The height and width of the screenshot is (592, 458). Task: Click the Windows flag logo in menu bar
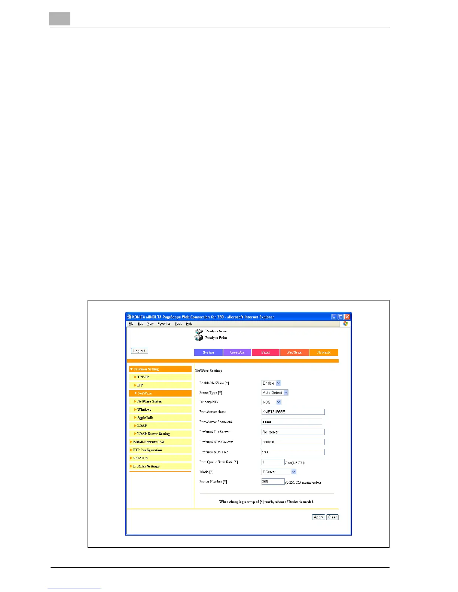point(345,324)
